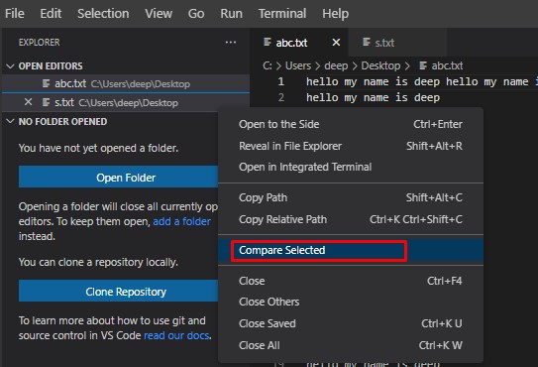The height and width of the screenshot is (367, 538).
Task: Choose Compare Selected
Action: coord(351,250)
